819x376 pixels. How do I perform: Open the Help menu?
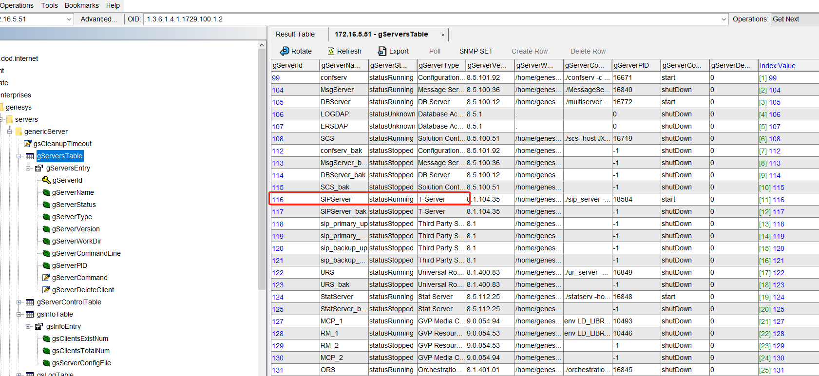(x=113, y=5)
